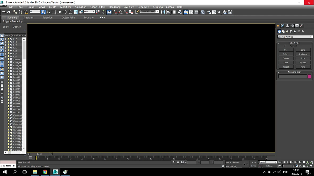Activate Bind to Space Warp tool

[x=26, y=12]
